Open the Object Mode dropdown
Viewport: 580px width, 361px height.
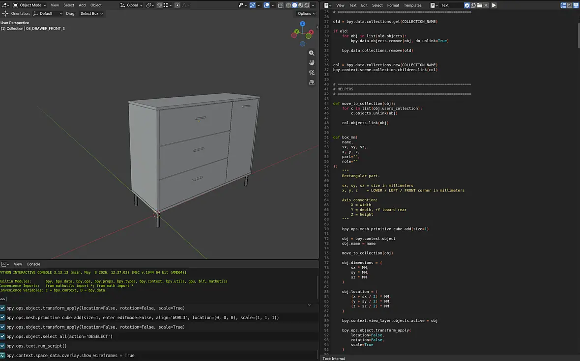29,5
